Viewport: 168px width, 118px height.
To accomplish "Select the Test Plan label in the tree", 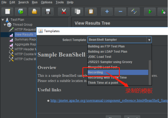I will point(17,20).
